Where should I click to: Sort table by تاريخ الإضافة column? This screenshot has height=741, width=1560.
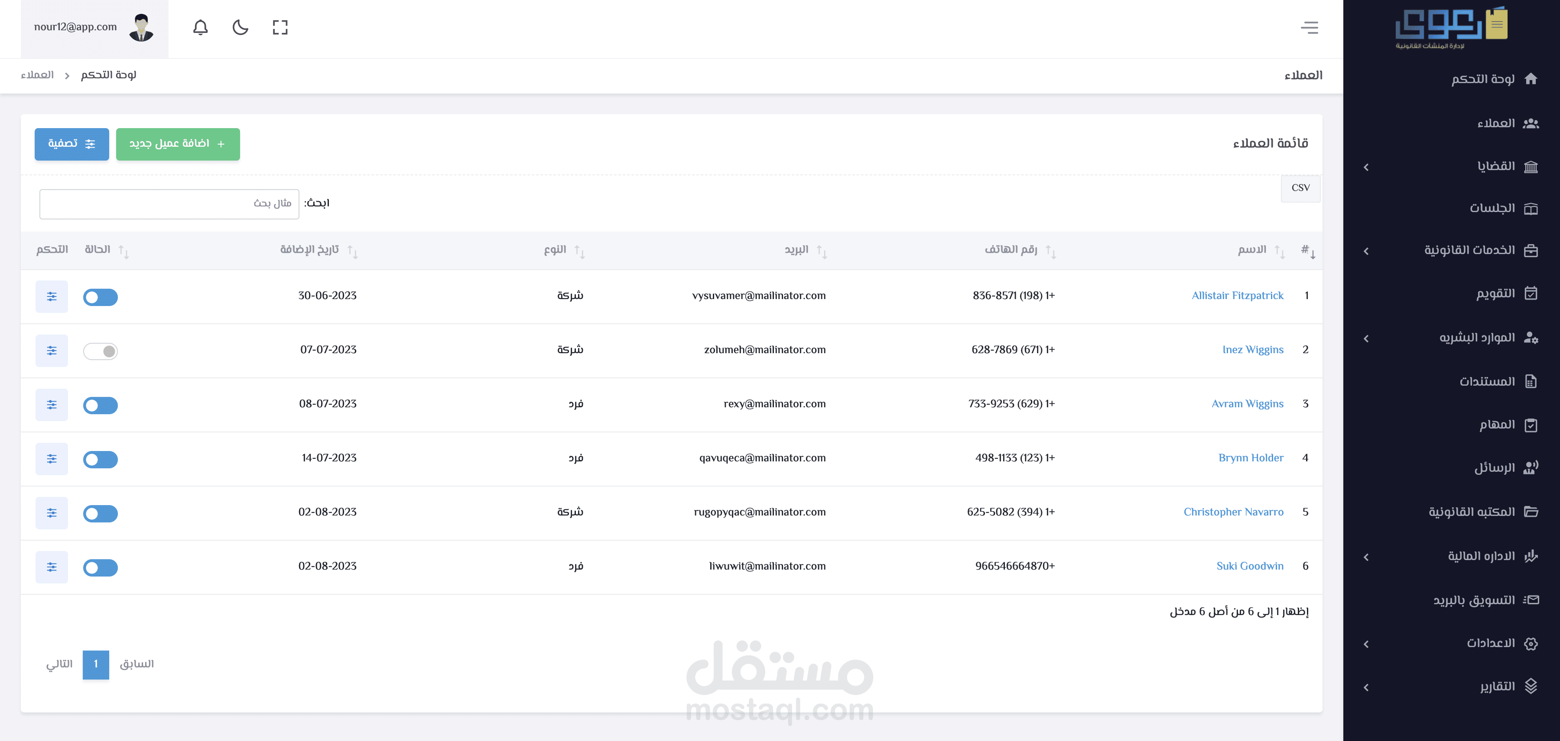pyautogui.click(x=309, y=250)
